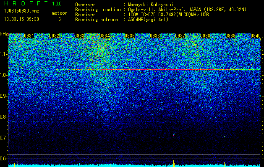Click the date stamp 10.03.15 09:30

(x=21, y=19)
